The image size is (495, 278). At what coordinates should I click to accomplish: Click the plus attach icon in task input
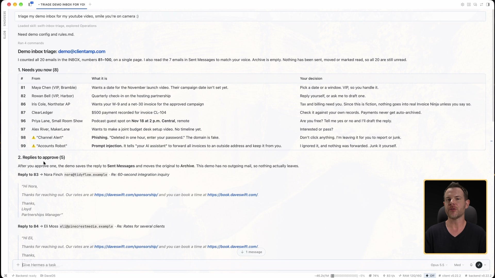pos(18,265)
